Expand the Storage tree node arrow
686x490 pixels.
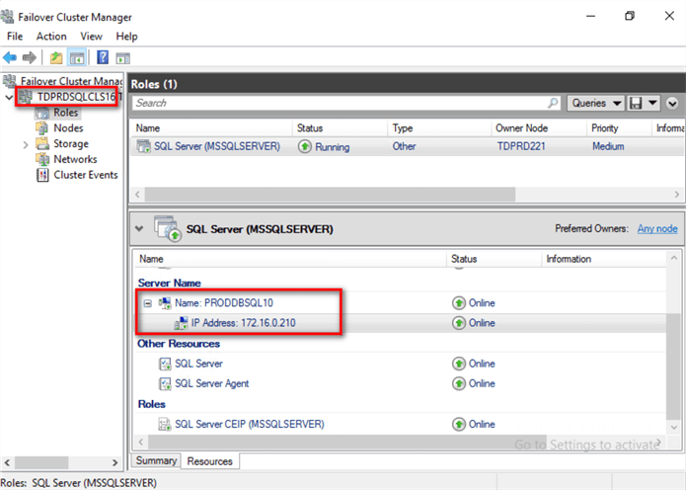[26, 144]
